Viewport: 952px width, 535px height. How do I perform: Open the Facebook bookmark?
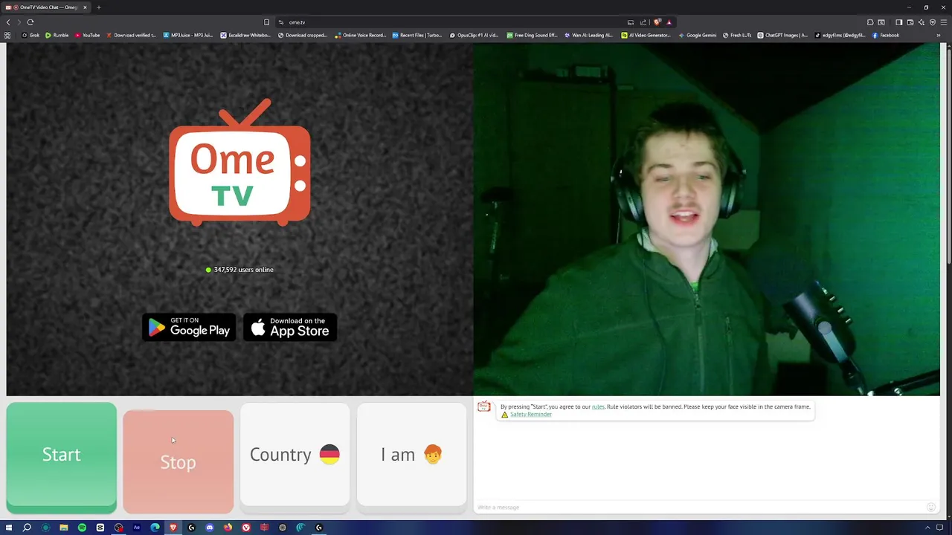click(886, 35)
